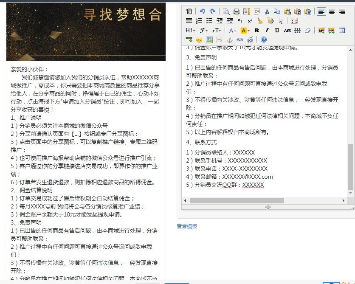The height and width of the screenshot is (284, 355).
Task: Click the anchor icon
Action: [x=230, y=40]
